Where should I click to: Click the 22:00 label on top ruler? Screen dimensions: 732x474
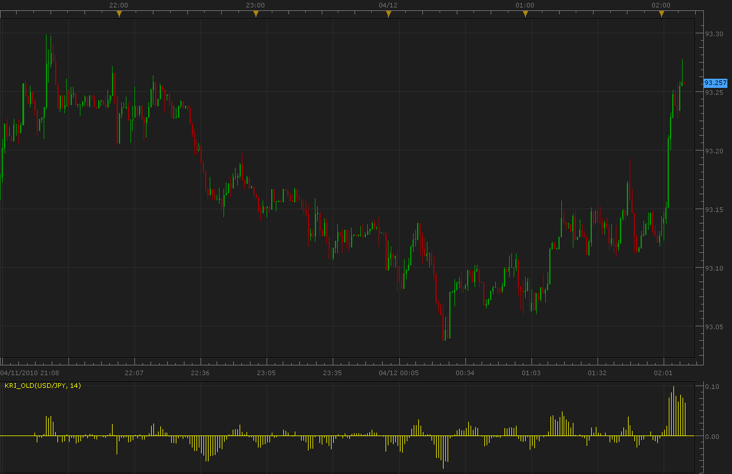point(119,5)
